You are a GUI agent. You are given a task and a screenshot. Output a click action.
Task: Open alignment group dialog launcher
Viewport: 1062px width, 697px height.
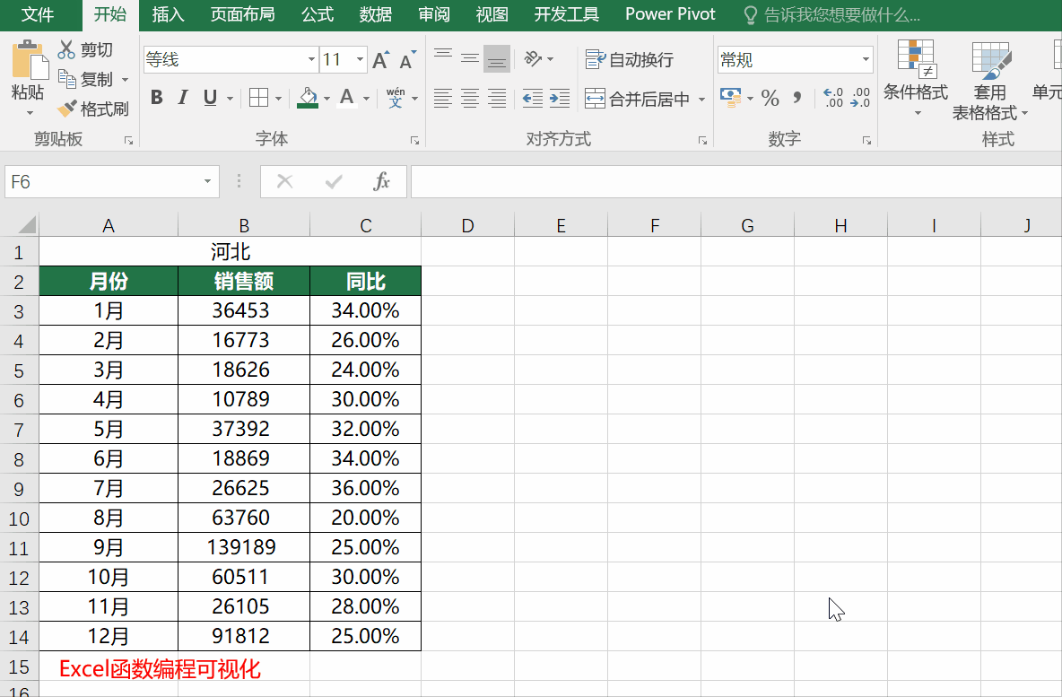702,140
